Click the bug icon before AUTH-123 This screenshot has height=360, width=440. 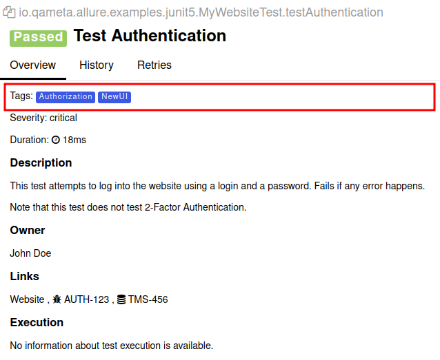(57, 299)
